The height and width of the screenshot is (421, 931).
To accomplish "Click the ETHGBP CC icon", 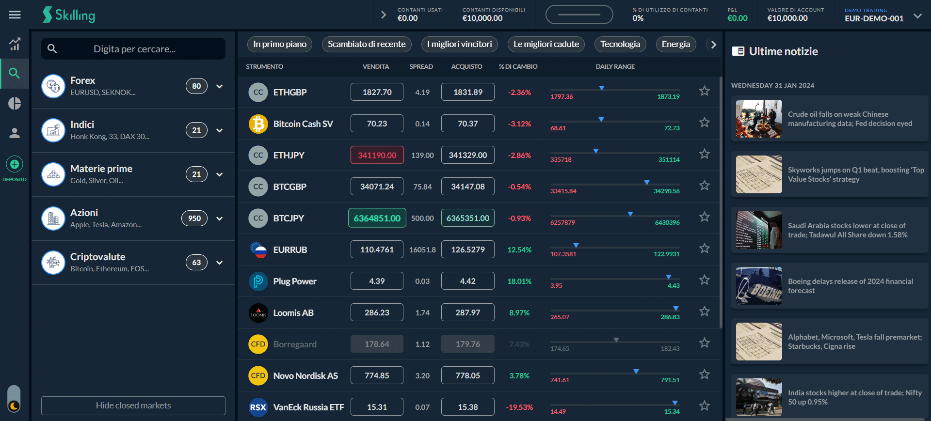I will click(258, 92).
